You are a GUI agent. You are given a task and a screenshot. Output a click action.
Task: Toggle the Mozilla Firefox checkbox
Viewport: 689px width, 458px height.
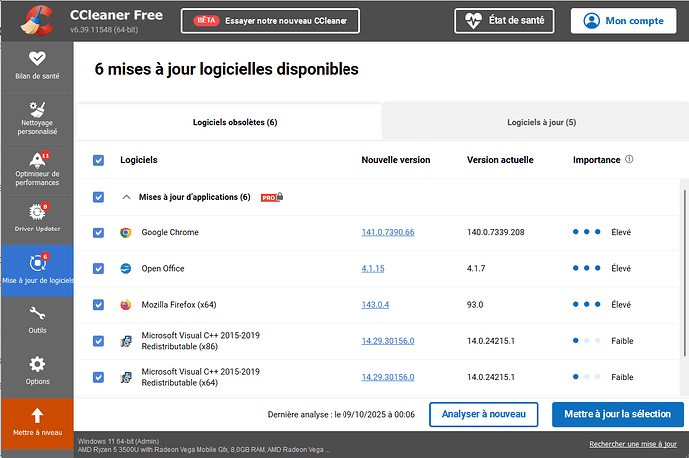98,305
